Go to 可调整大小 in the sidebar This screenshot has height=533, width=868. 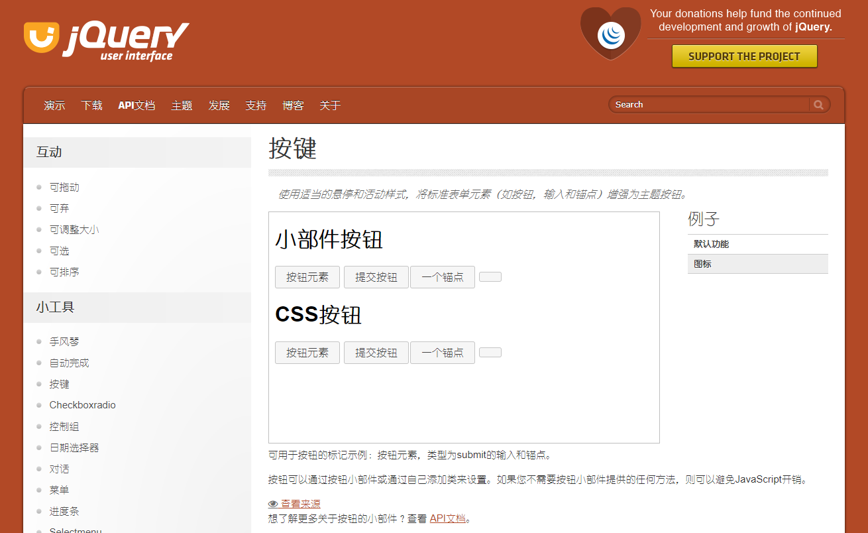[x=74, y=230]
